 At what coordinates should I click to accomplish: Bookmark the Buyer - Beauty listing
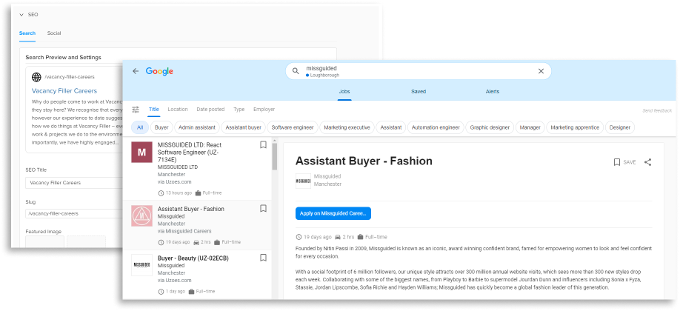[263, 258]
